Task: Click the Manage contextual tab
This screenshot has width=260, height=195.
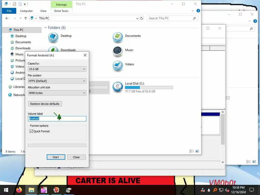Action: click(x=61, y=5)
